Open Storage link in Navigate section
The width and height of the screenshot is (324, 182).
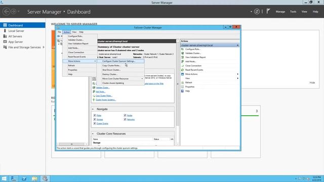tap(100, 119)
